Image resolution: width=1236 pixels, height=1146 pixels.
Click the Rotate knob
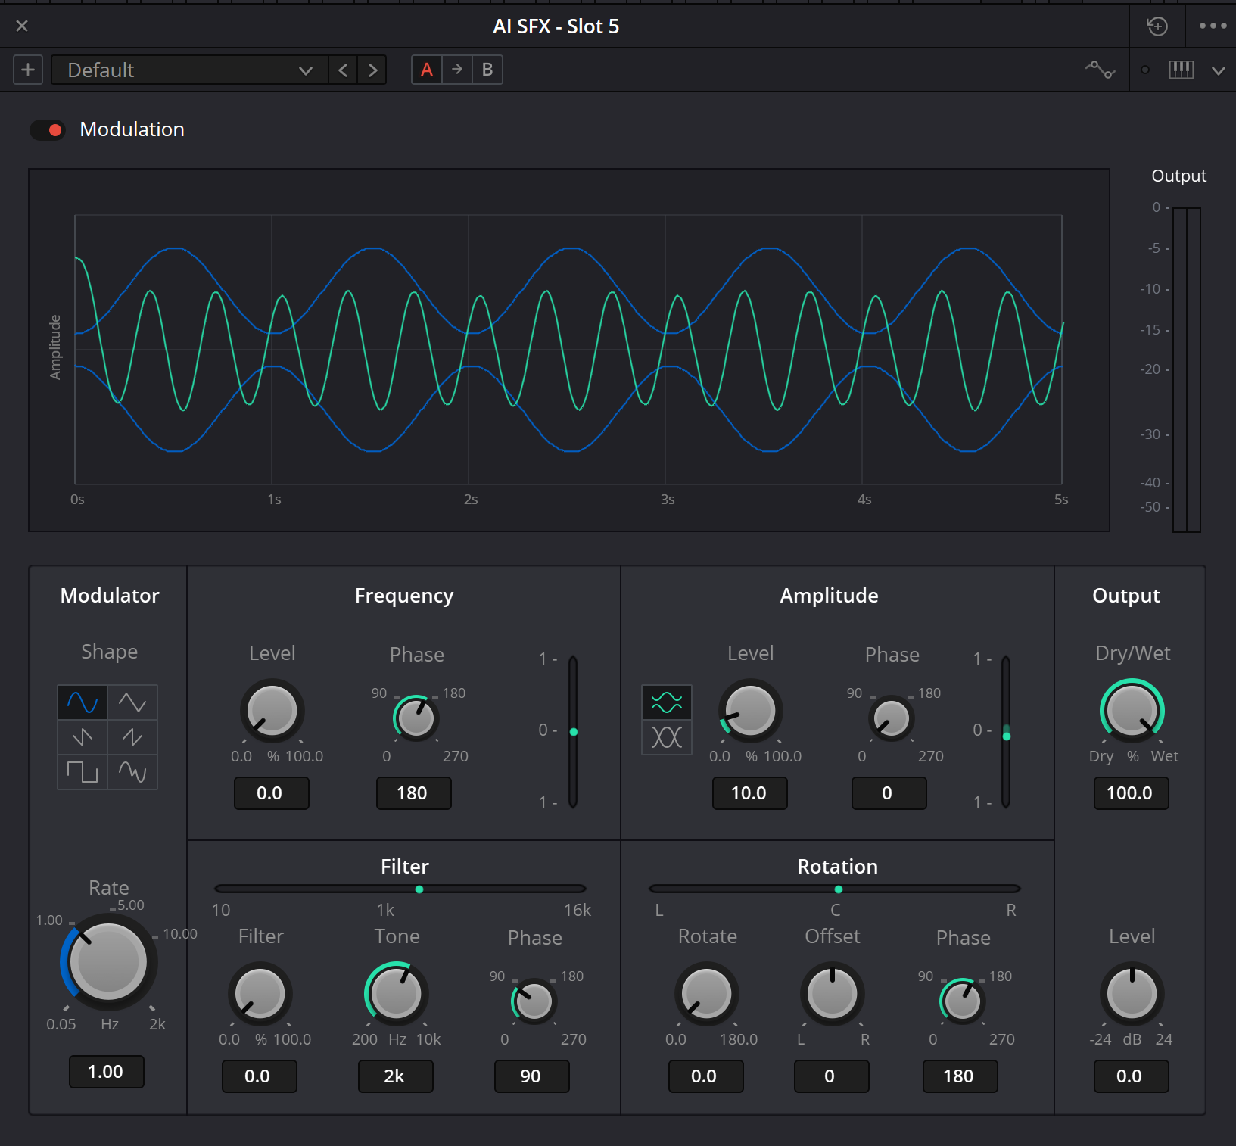click(706, 993)
